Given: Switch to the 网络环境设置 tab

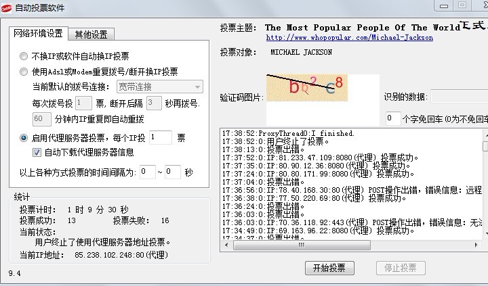Looking at the screenshot, I should [38, 33].
